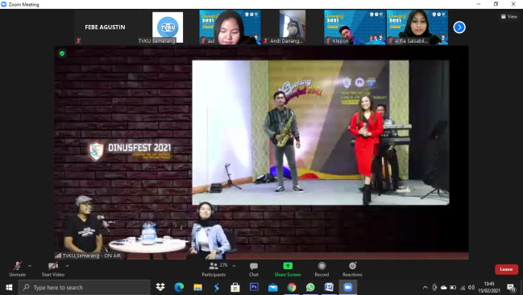Screen dimensions: 523x295
Task: Start recording with Record button
Action: [x=322, y=269]
